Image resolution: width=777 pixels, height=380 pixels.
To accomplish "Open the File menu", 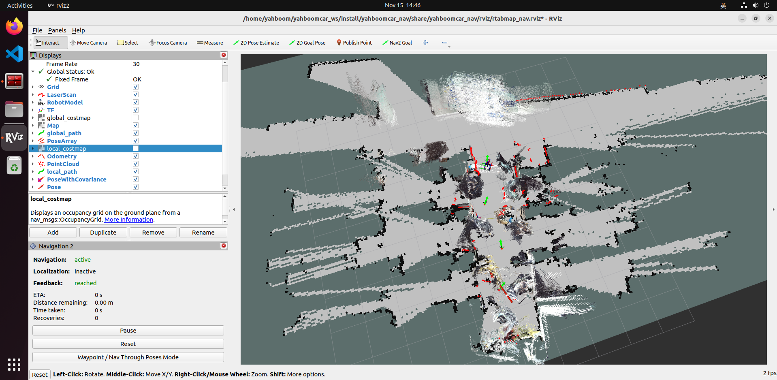I will [x=37, y=30].
